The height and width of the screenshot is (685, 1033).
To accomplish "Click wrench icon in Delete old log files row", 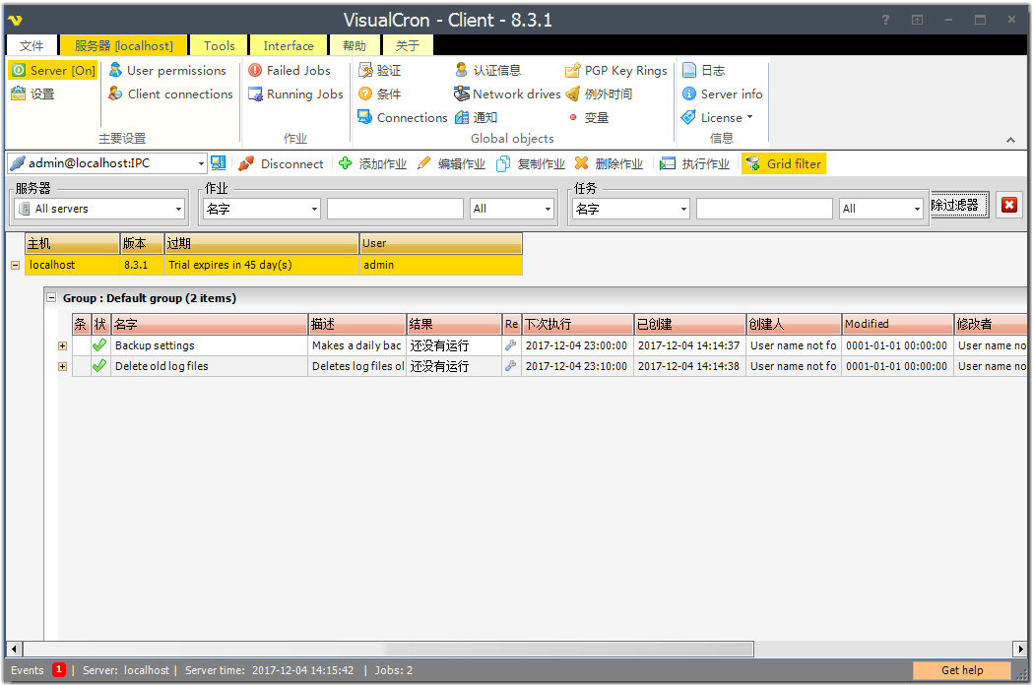I will pyautogui.click(x=510, y=365).
